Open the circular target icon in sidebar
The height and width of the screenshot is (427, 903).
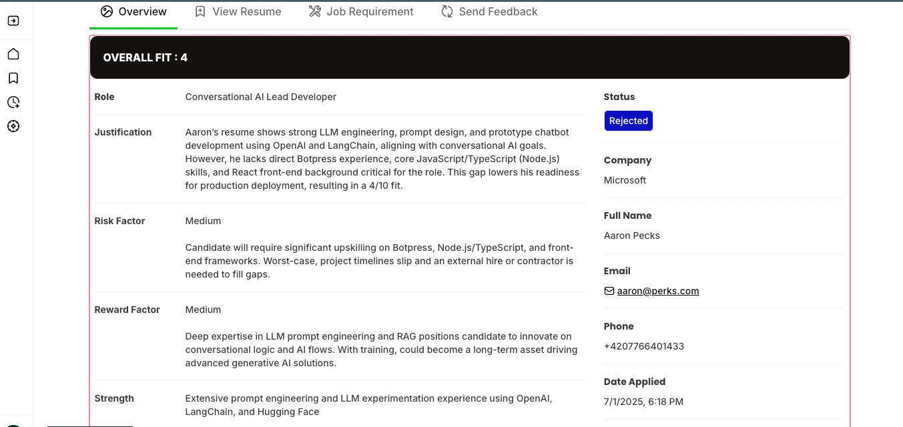[x=13, y=126]
